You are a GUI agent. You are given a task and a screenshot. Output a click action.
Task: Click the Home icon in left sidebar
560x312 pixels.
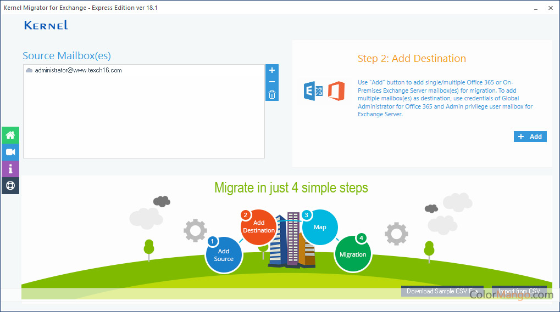(x=10, y=135)
